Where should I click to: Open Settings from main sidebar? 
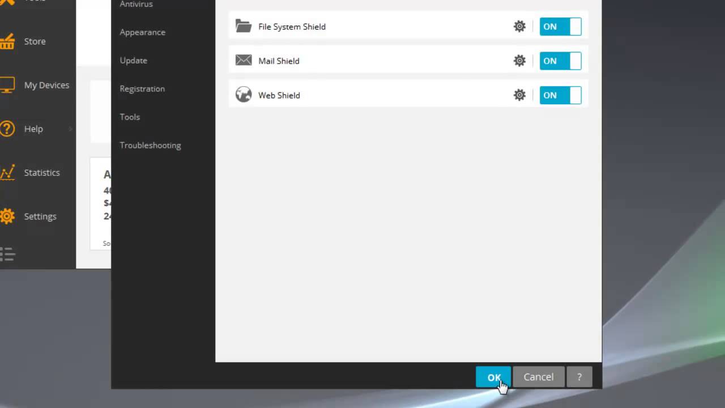click(x=40, y=216)
